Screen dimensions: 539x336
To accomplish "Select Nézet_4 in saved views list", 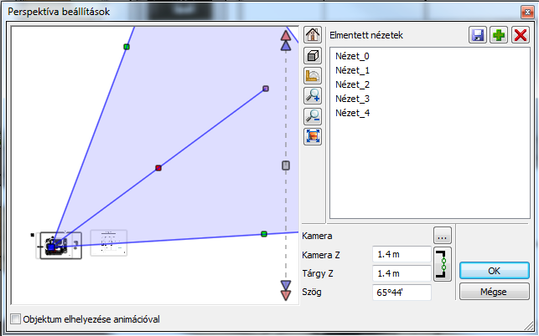I will (x=351, y=113).
